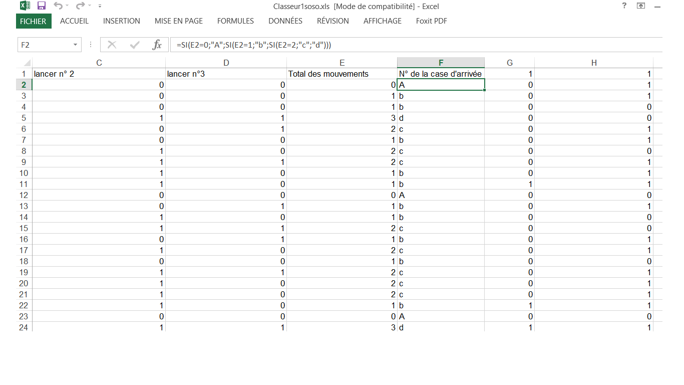Open the Customize Quick Access Toolbar dropdown
The height and width of the screenshot is (385, 684).
(100, 6)
